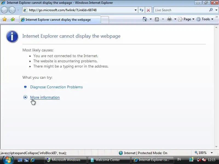Click the Home toolbar icon

point(145,19)
